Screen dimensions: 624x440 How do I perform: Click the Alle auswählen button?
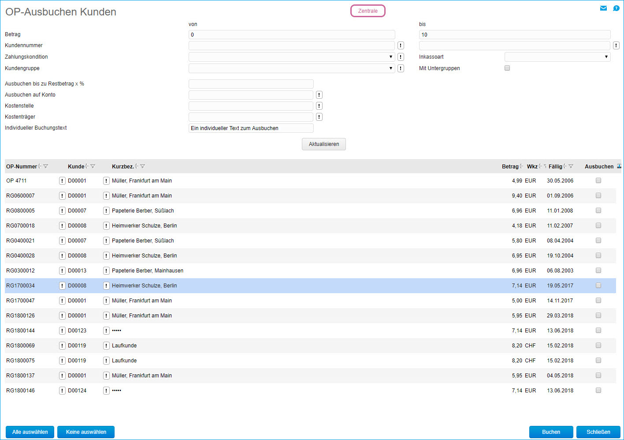(x=30, y=432)
